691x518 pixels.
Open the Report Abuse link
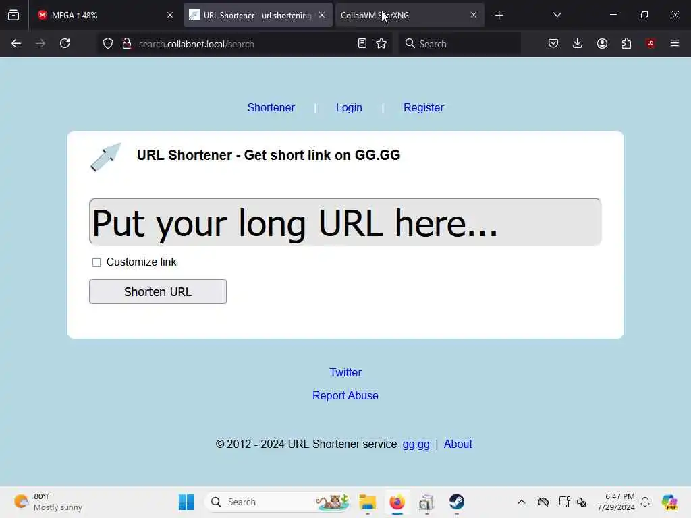(x=345, y=395)
